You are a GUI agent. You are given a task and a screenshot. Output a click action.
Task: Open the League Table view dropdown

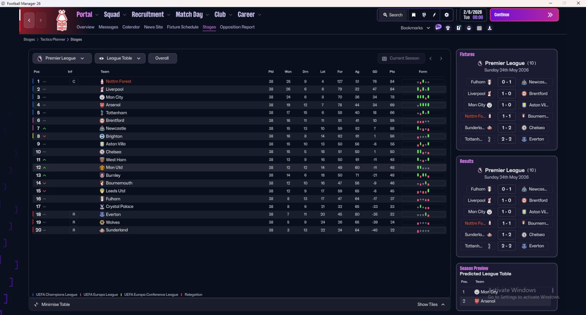click(x=120, y=58)
